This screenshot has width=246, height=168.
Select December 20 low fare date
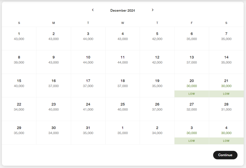tap(192, 85)
